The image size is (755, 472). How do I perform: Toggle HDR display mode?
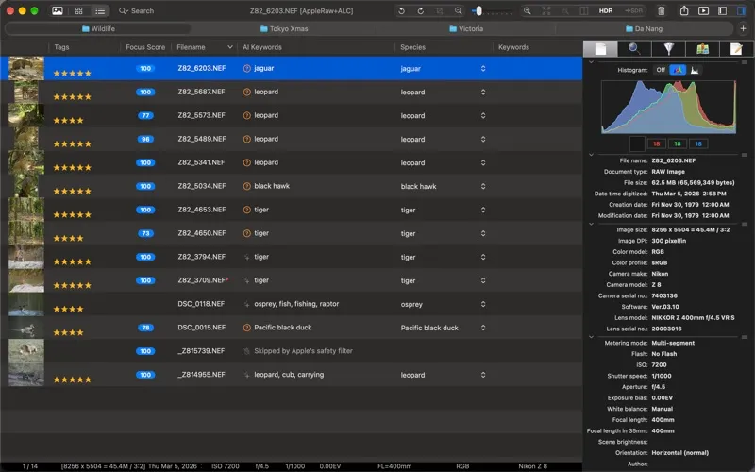point(606,10)
